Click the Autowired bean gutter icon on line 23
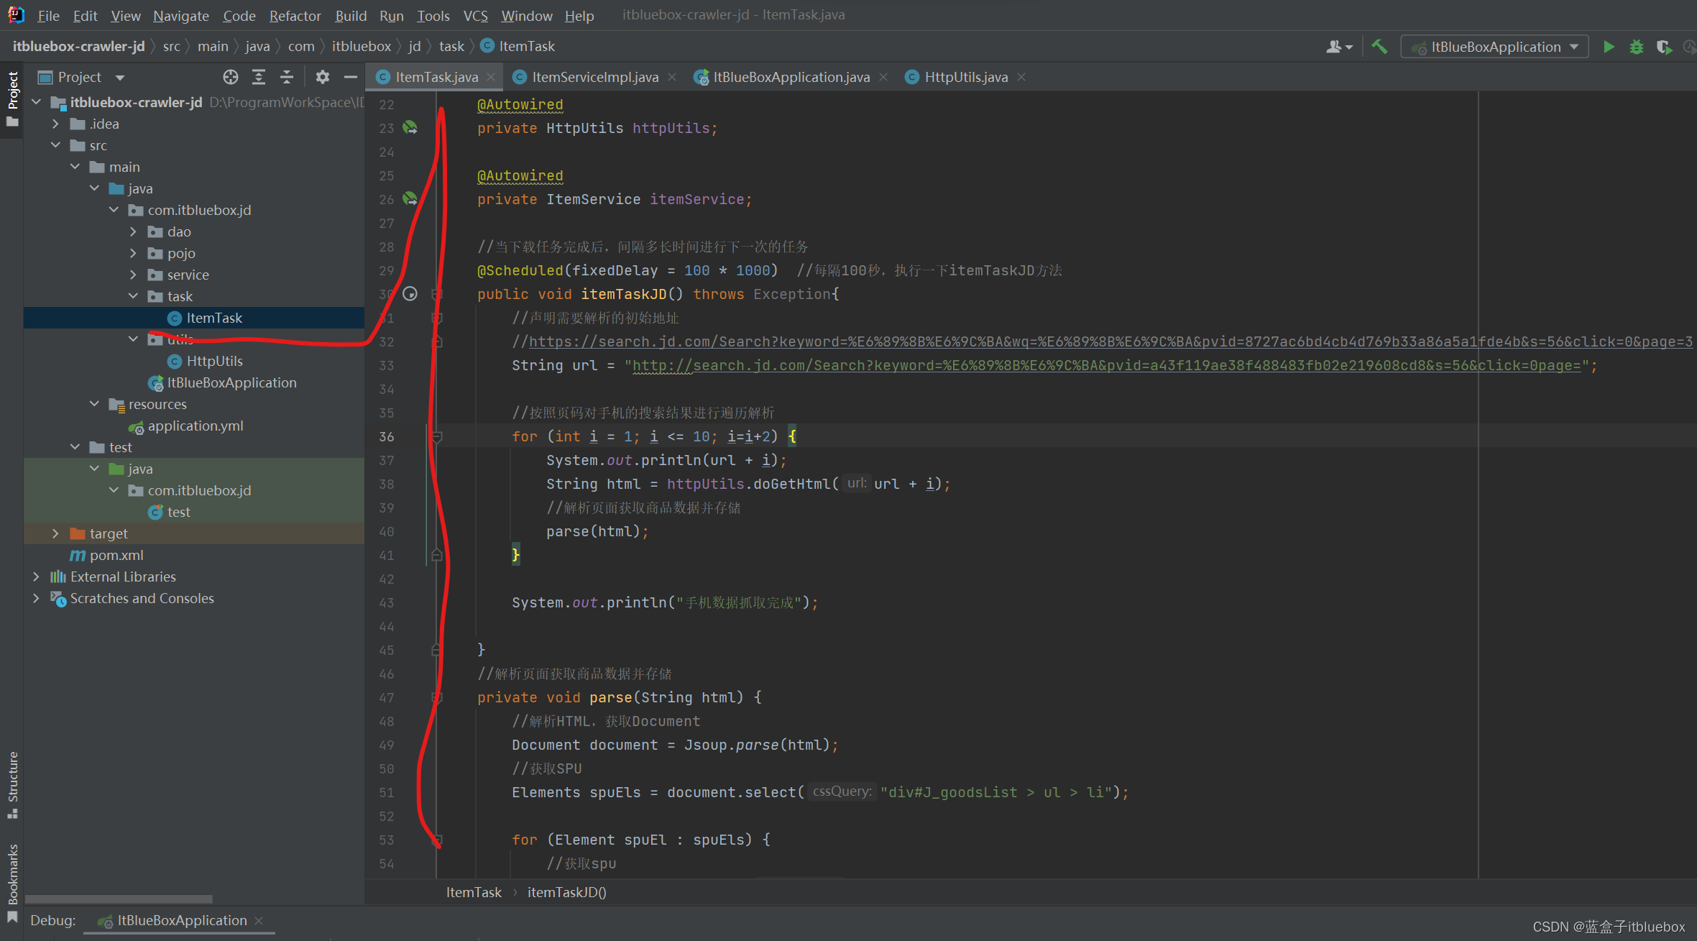The image size is (1697, 941). coord(410,127)
